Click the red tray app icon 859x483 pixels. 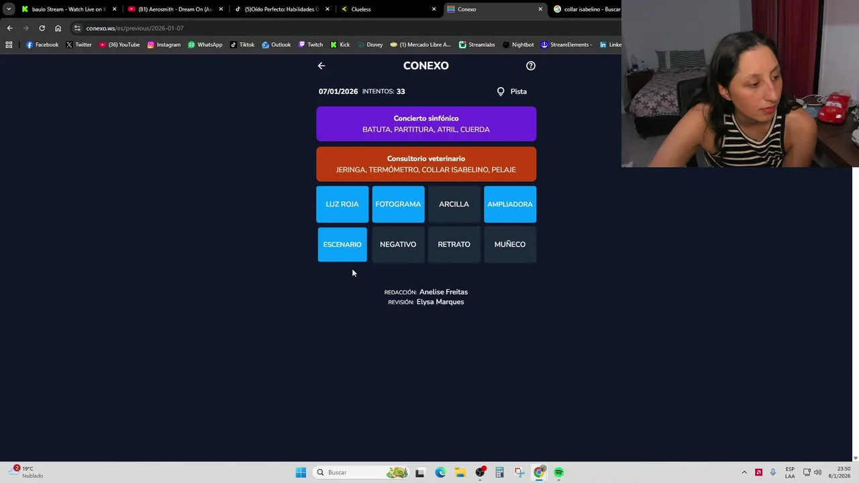coord(759,472)
